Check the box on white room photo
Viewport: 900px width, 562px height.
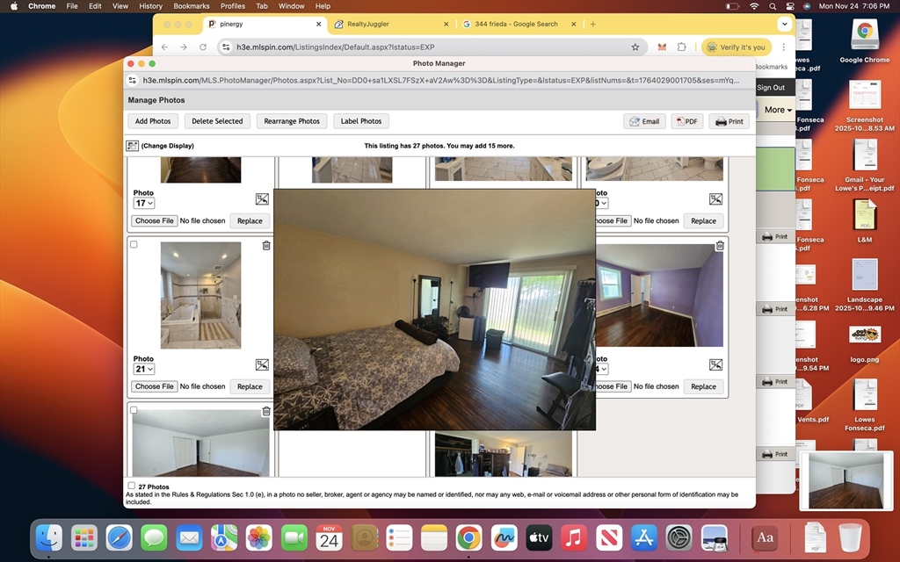pyautogui.click(x=134, y=410)
